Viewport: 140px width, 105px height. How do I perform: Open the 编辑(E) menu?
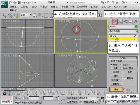coord(13,7)
